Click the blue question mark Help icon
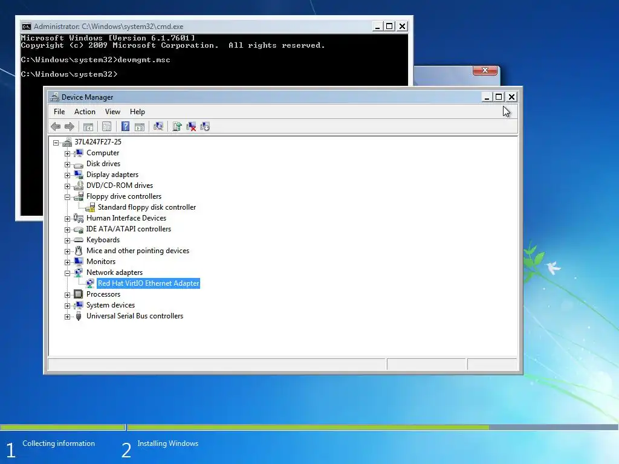The width and height of the screenshot is (619, 464). [x=125, y=127]
